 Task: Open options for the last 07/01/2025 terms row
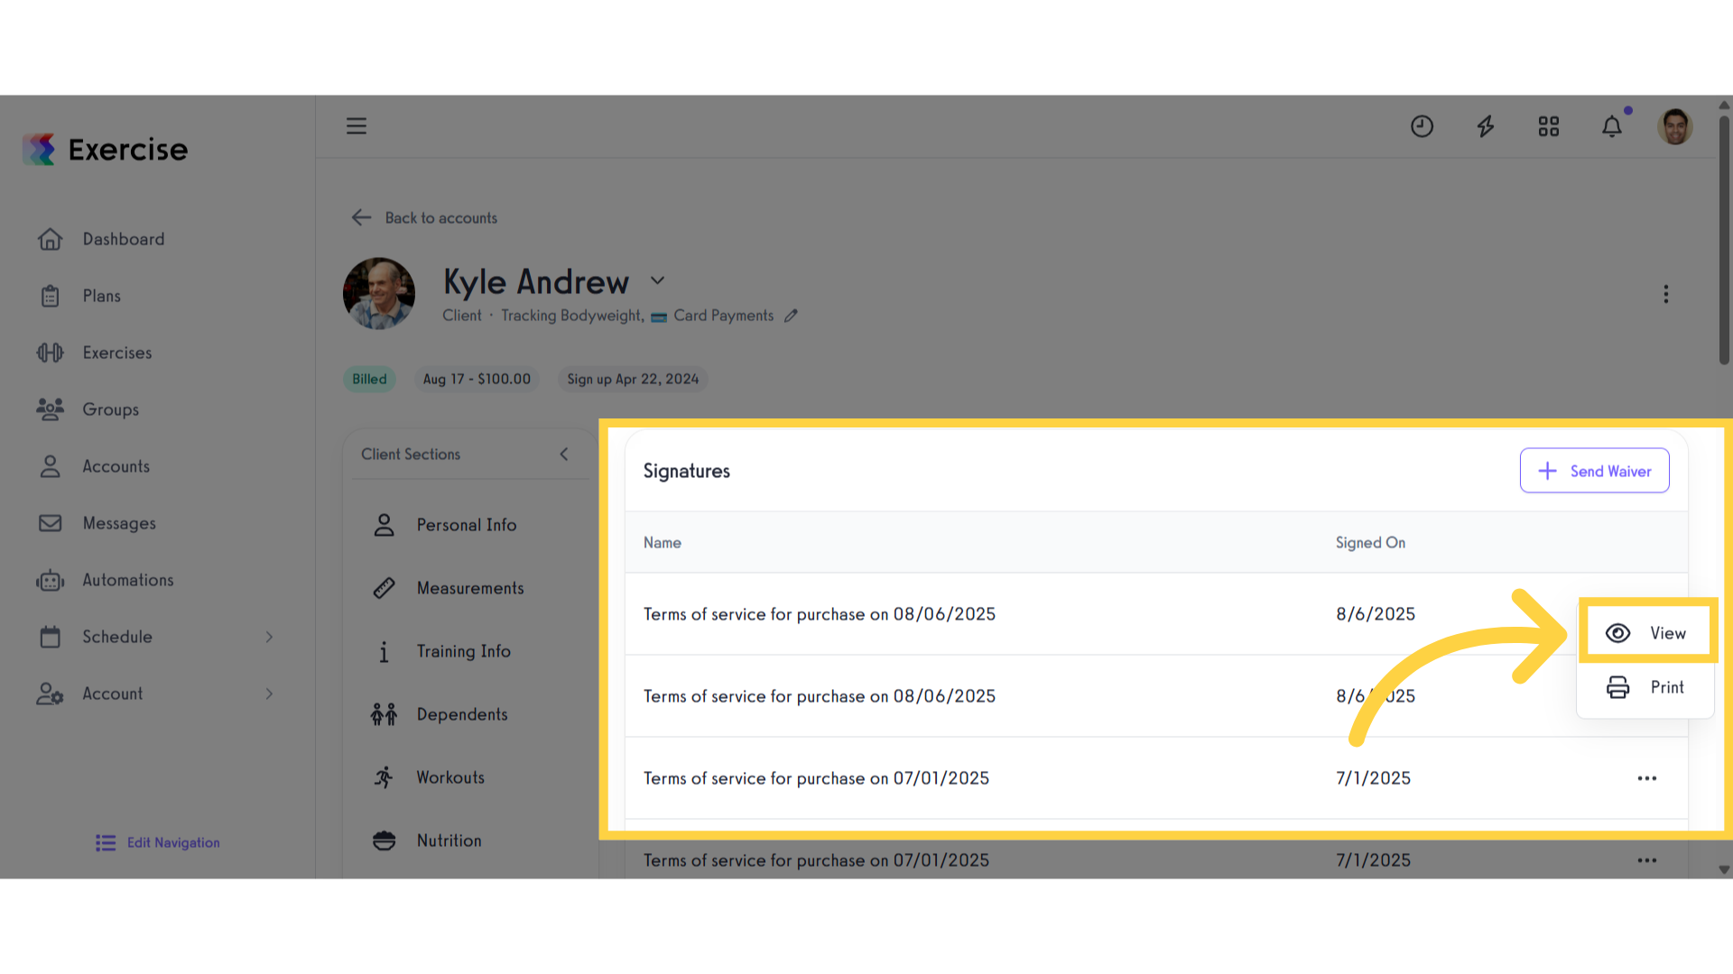[1647, 860]
